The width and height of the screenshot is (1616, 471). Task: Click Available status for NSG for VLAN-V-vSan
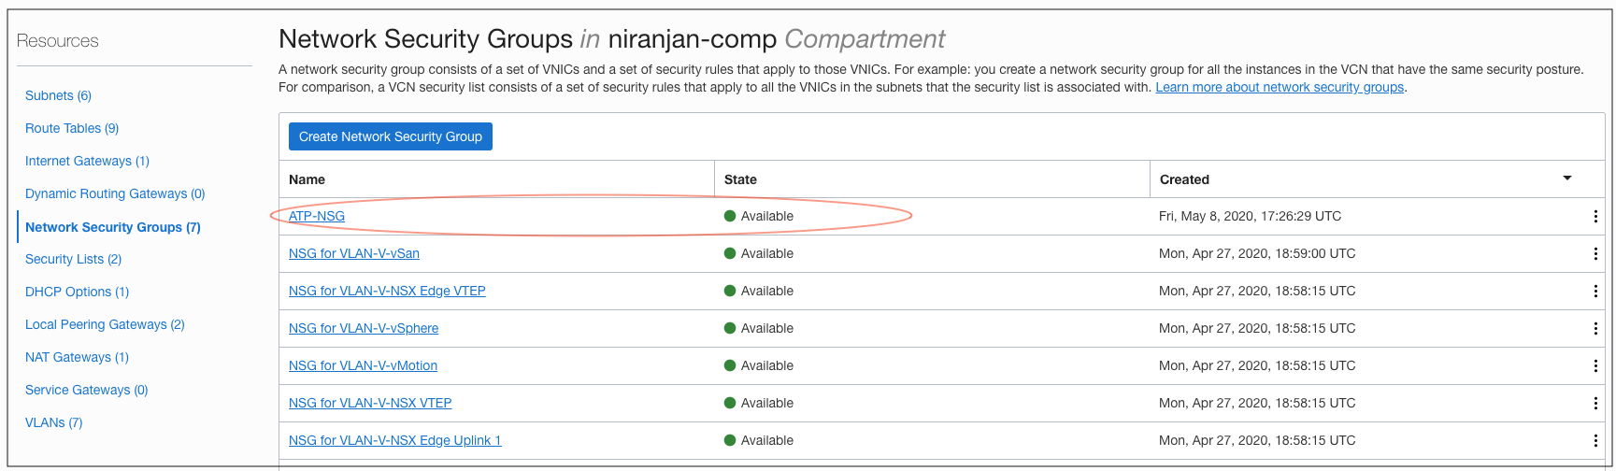(759, 253)
